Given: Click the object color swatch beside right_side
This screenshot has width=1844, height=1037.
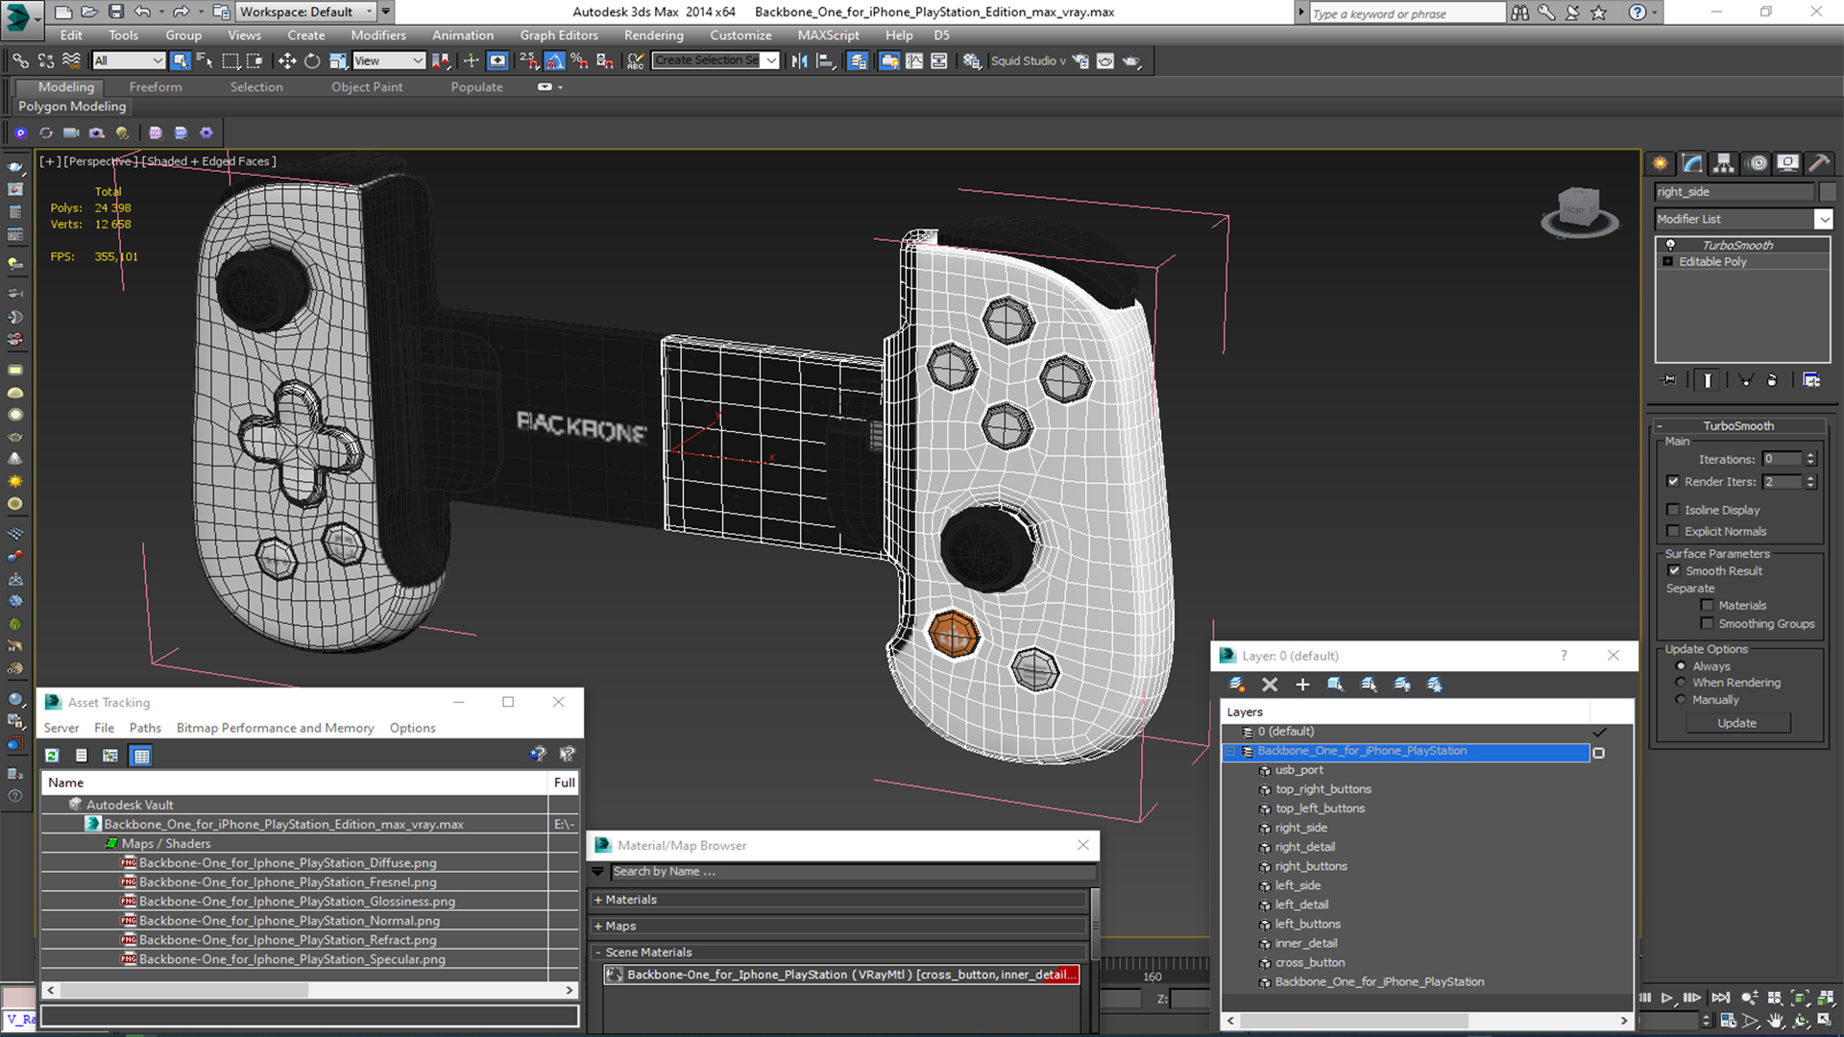Looking at the screenshot, I should pos(1827,191).
